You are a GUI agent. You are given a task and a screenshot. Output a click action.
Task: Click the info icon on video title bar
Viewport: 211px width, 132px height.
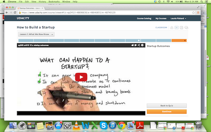coord(142,45)
